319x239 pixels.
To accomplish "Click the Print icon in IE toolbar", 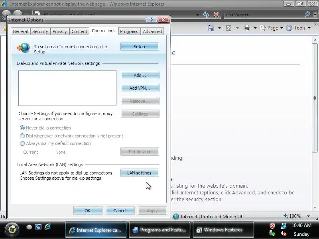I will (246, 28).
